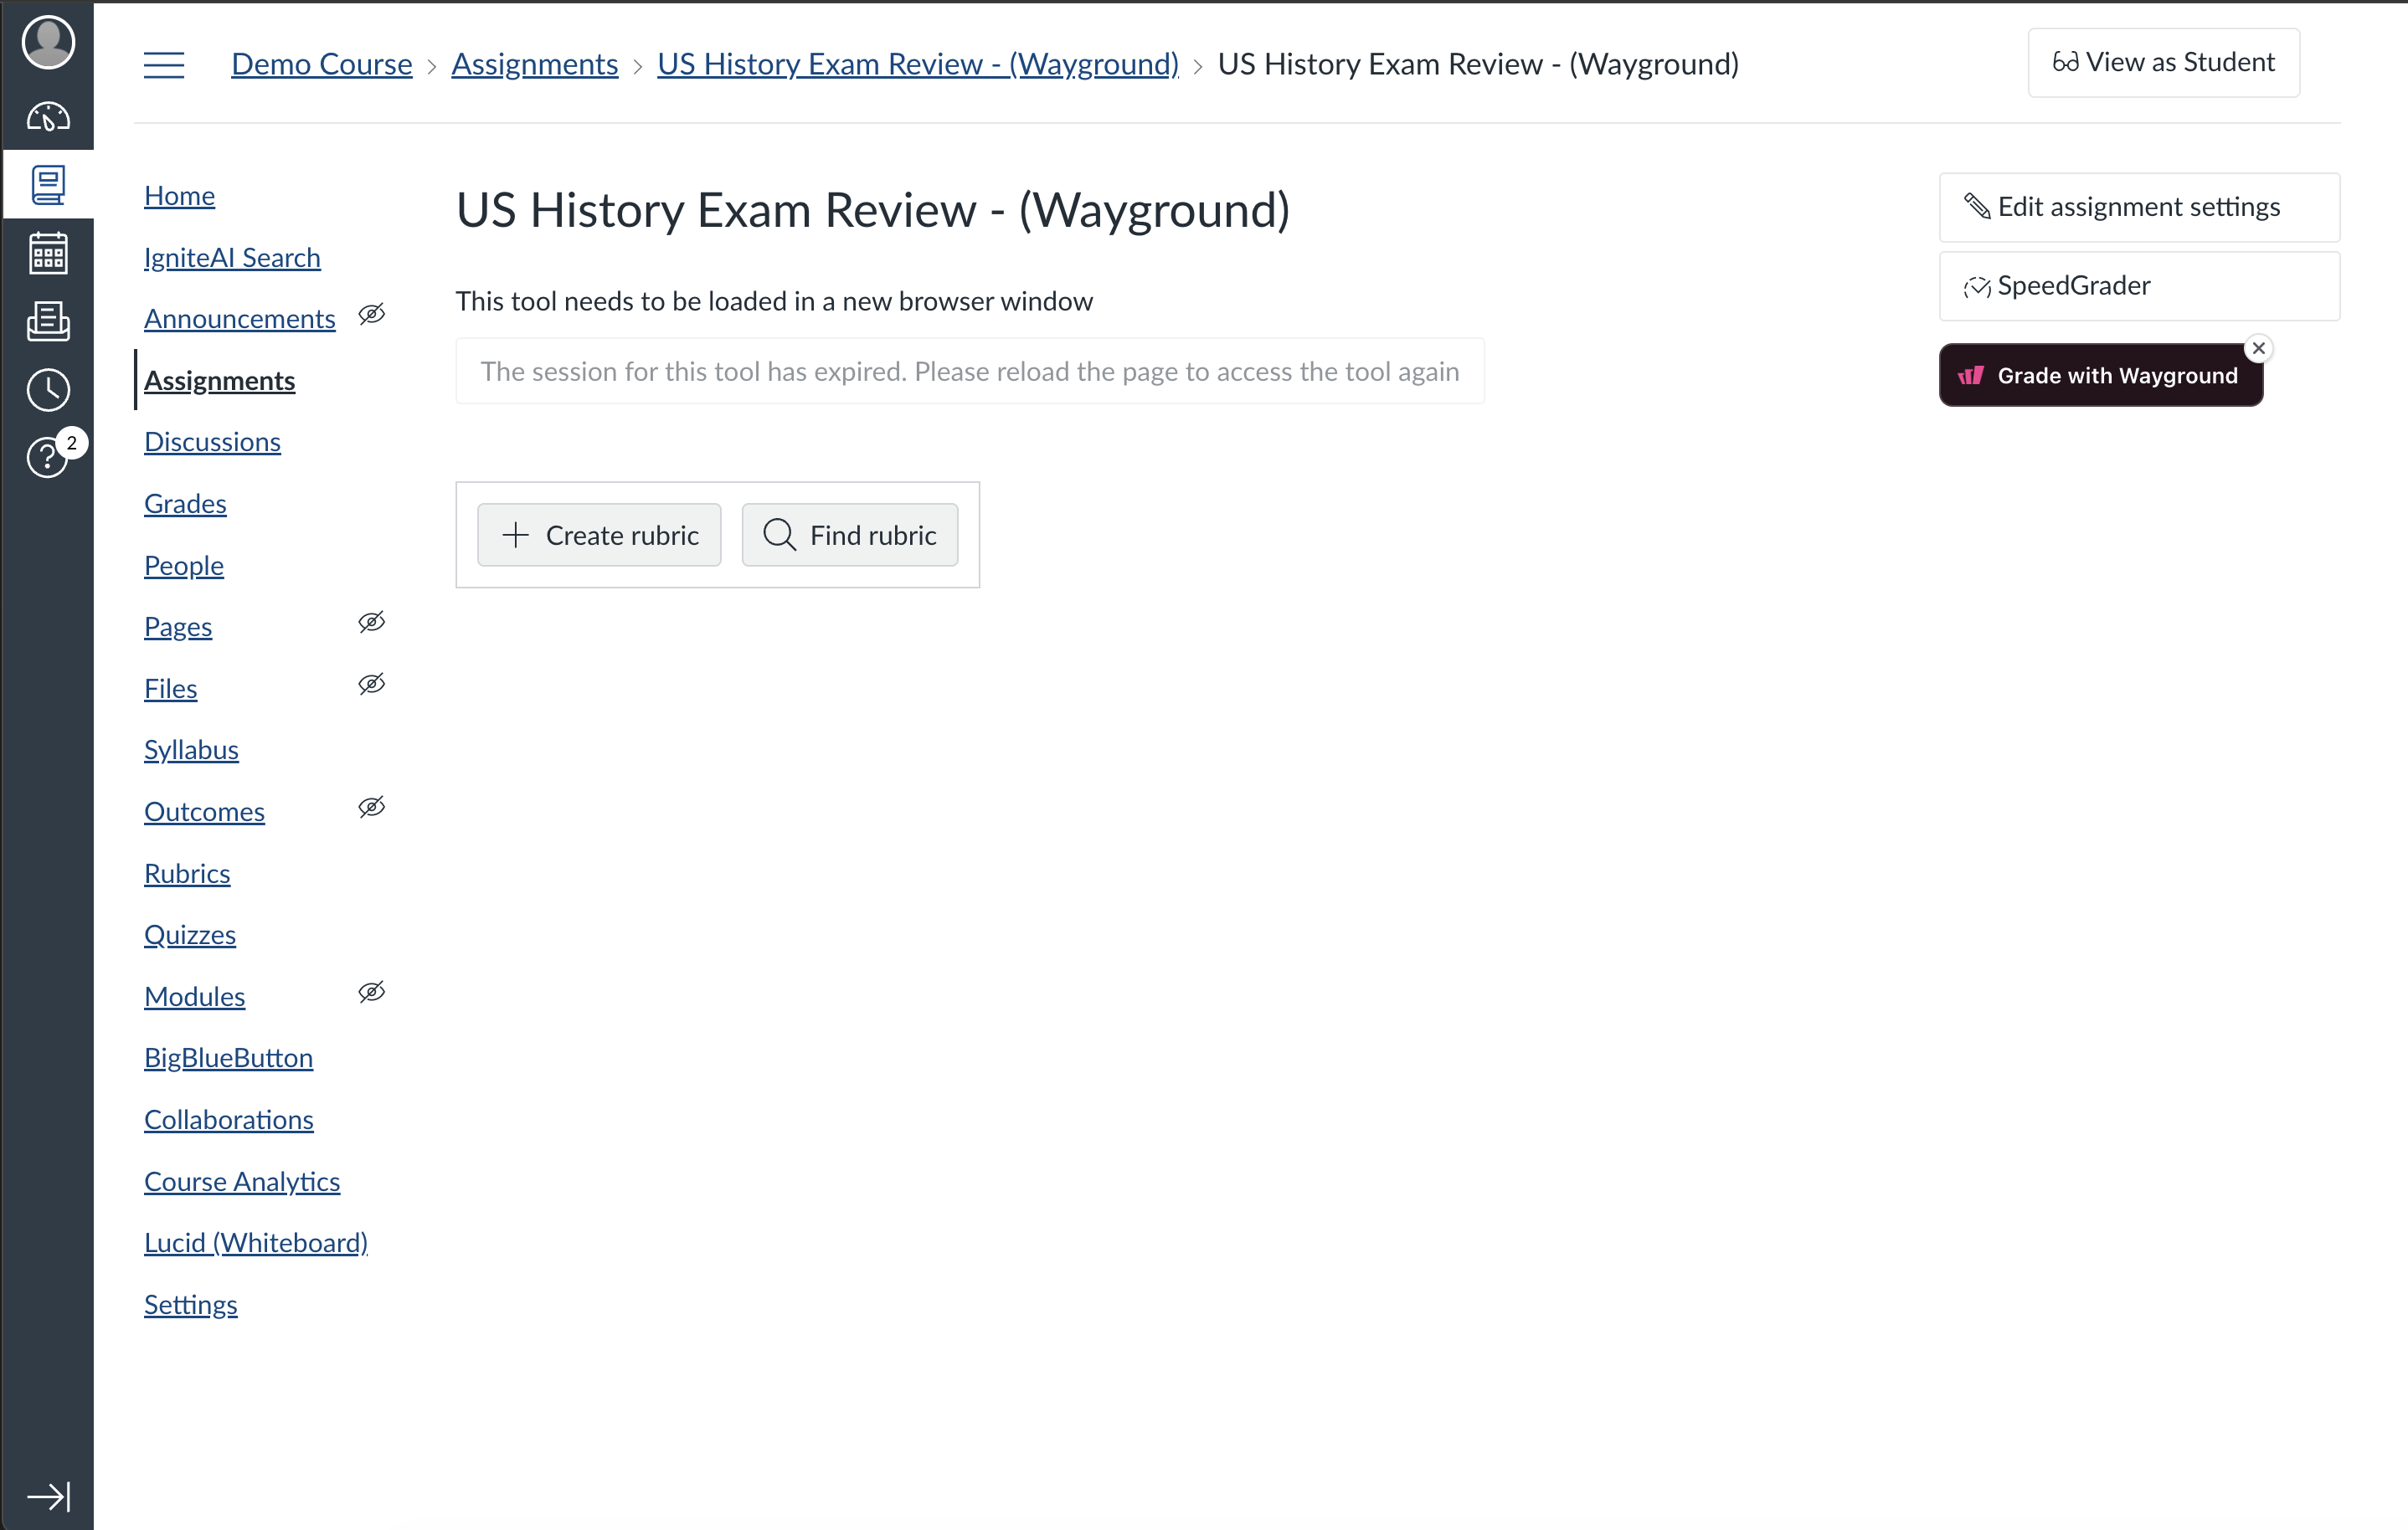Screen dimensions: 2408x1530
Task: Open BigBlueButton in course menu
Action: tap(228, 1058)
